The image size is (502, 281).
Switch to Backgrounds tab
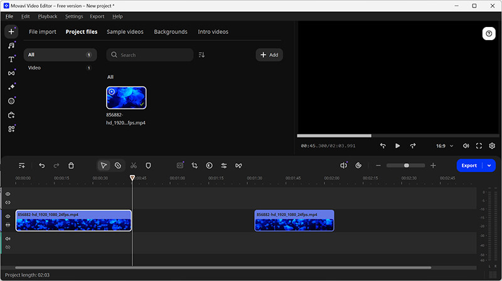tap(171, 32)
